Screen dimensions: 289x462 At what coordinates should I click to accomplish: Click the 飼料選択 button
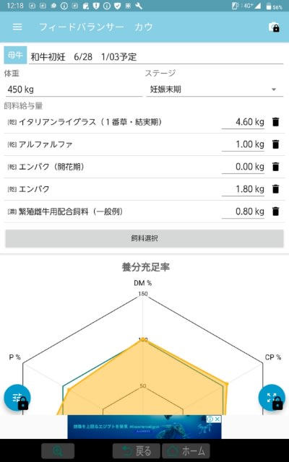pos(144,238)
